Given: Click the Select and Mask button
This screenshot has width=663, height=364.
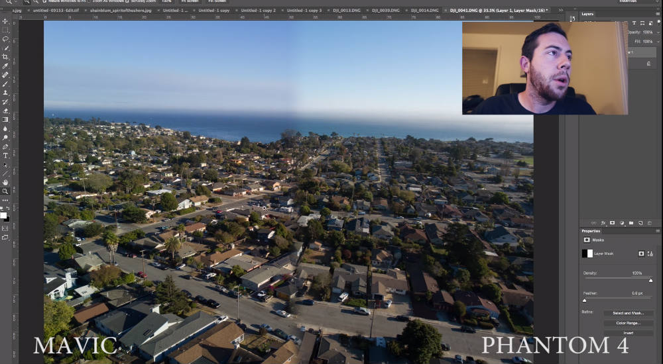Looking at the screenshot, I should (x=628, y=313).
